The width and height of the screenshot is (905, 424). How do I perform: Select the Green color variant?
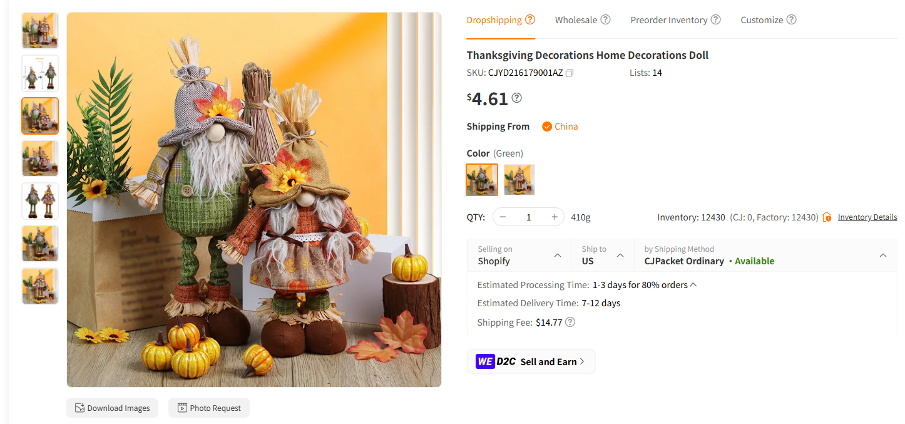481,179
